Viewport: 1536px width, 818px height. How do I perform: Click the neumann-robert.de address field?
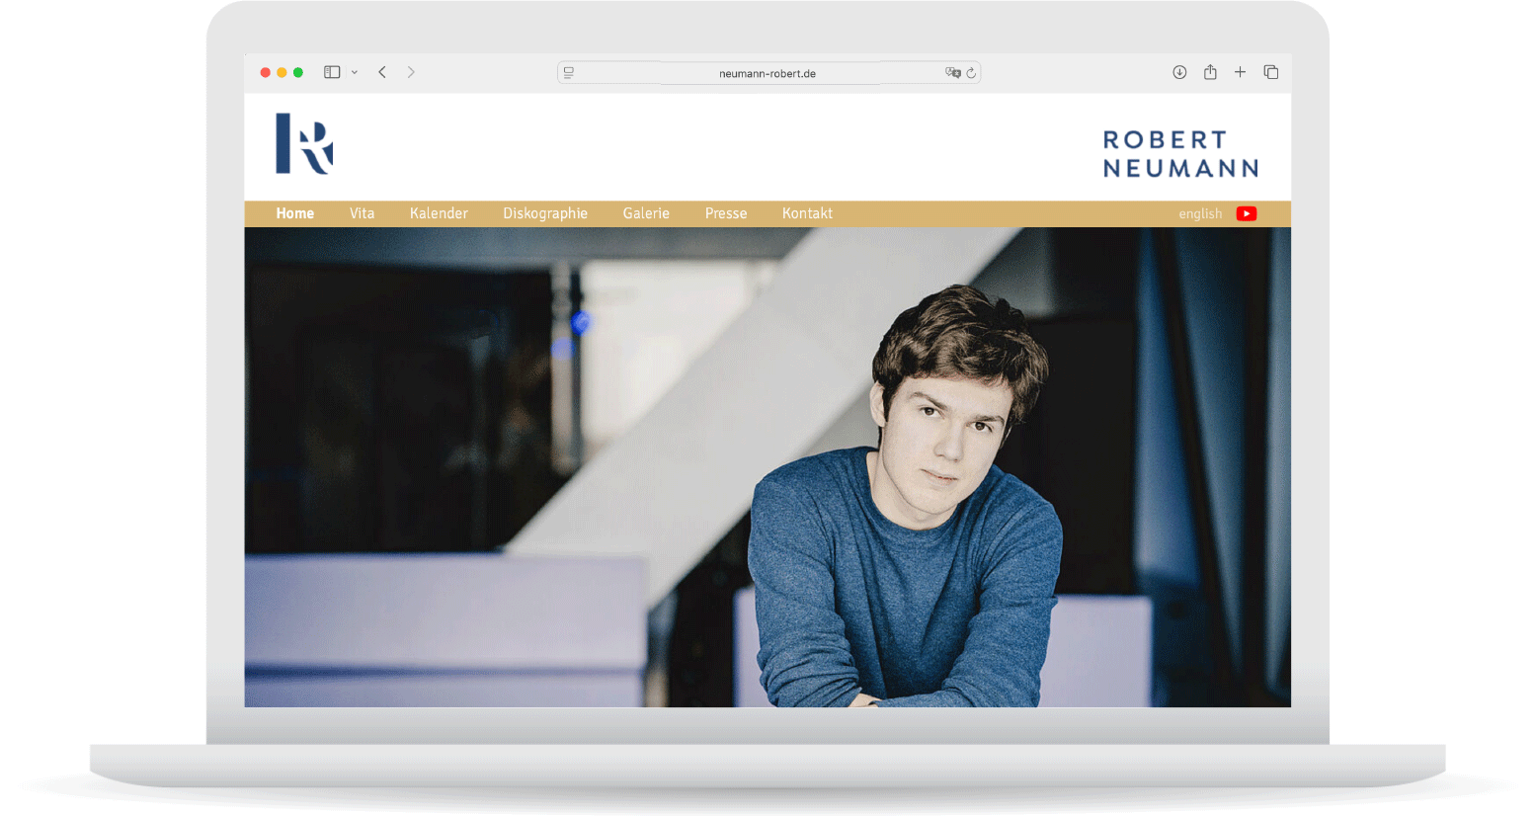coord(767,73)
